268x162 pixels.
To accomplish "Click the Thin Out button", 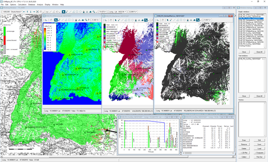I will click(259, 157).
